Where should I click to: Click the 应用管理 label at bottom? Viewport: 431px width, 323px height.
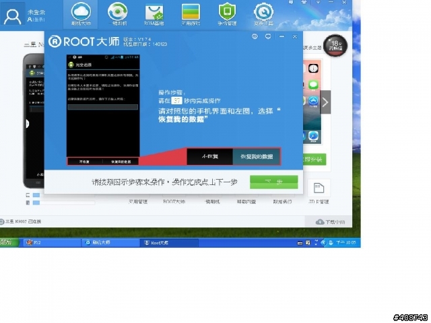click(138, 202)
